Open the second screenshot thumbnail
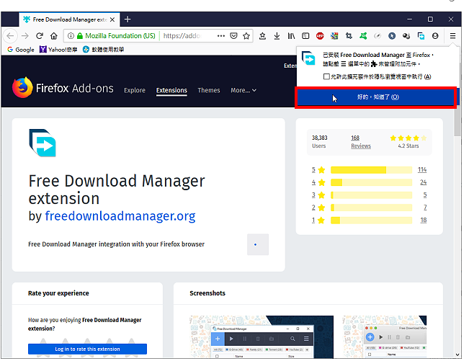 coord(385,337)
